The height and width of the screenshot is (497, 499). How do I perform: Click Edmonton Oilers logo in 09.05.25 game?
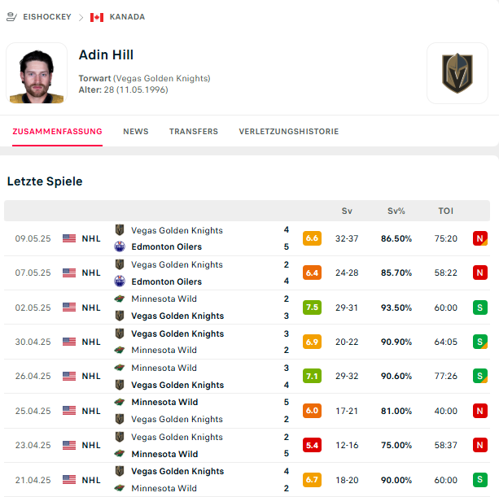(x=120, y=247)
